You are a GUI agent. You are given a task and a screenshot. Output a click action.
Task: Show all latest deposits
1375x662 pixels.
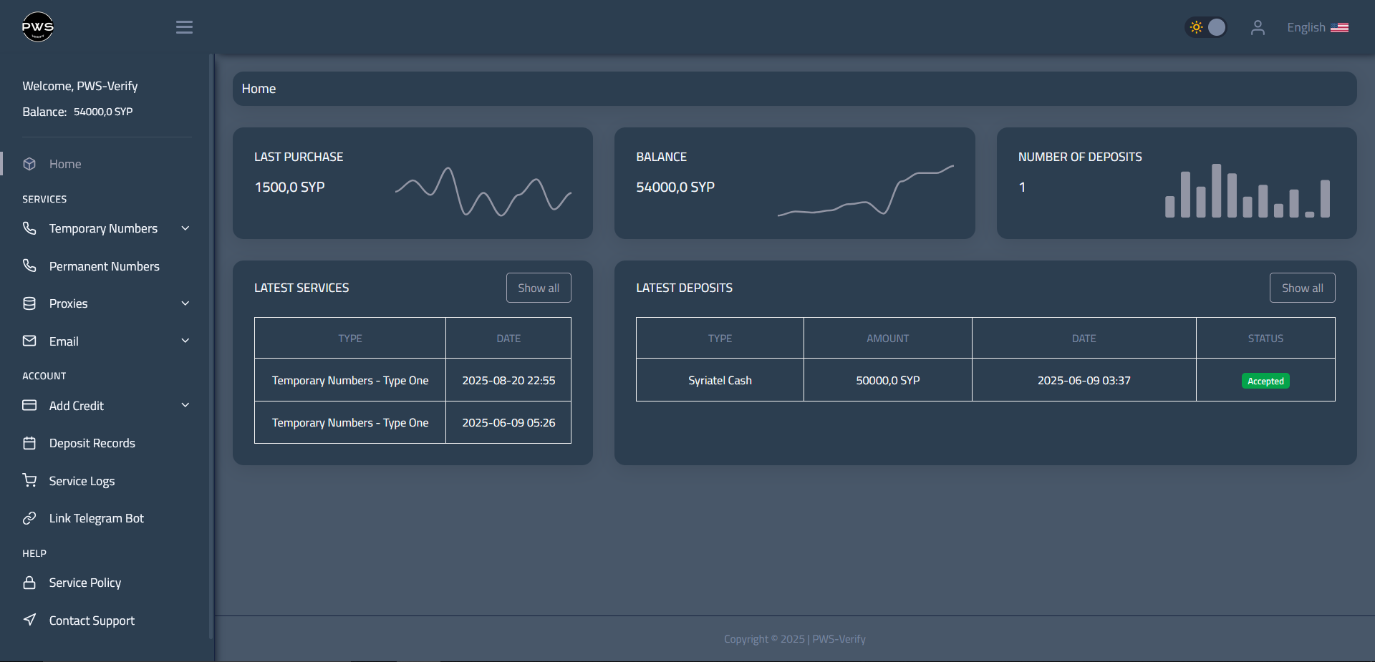tap(1301, 288)
